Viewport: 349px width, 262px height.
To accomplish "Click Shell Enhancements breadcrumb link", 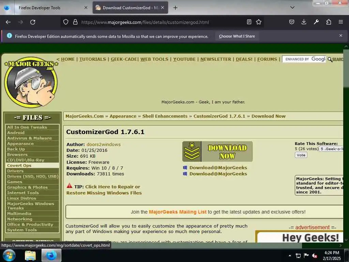I will point(165,116).
